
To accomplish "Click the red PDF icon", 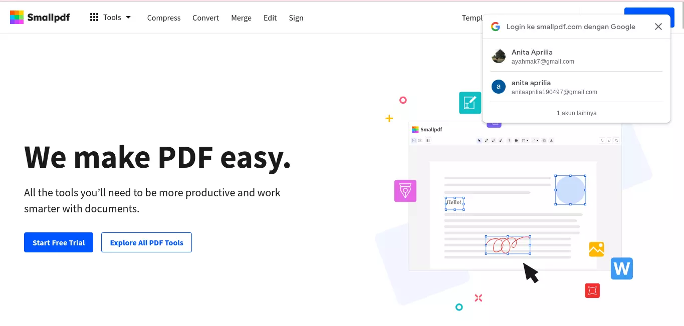I will (592, 290).
